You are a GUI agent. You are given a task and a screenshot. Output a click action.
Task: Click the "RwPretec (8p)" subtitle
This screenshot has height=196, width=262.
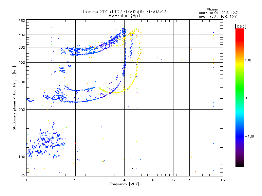[x=124, y=16]
